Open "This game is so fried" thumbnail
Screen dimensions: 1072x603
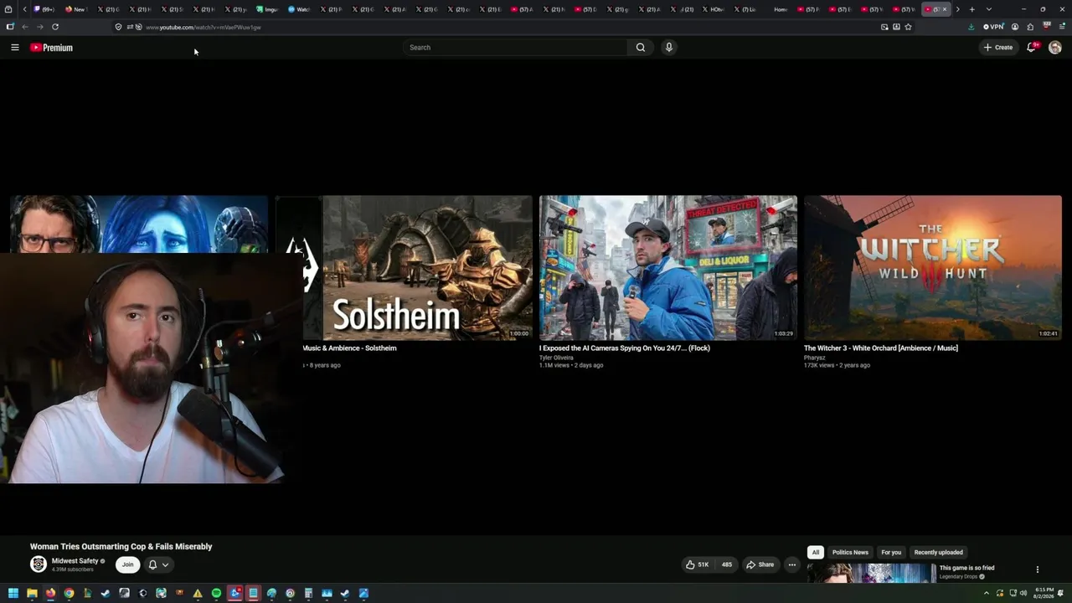(x=871, y=573)
